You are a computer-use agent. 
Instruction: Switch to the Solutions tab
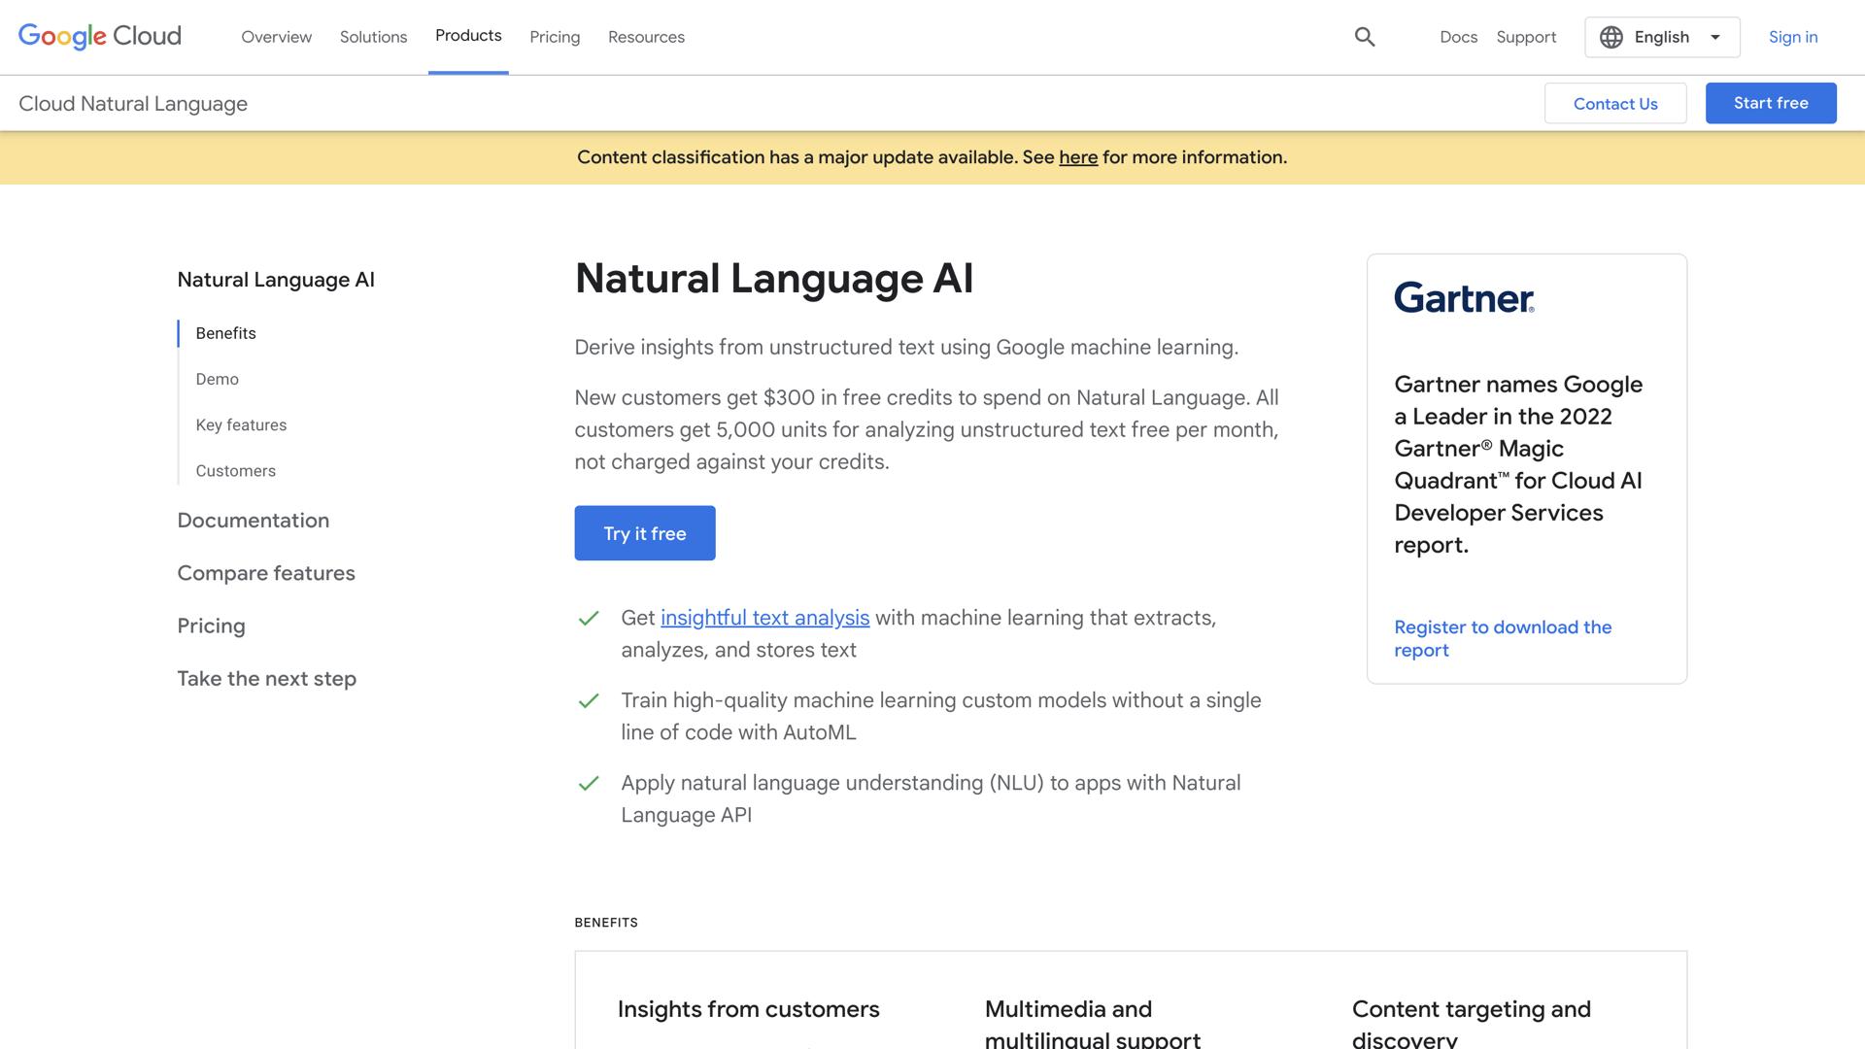click(x=373, y=37)
